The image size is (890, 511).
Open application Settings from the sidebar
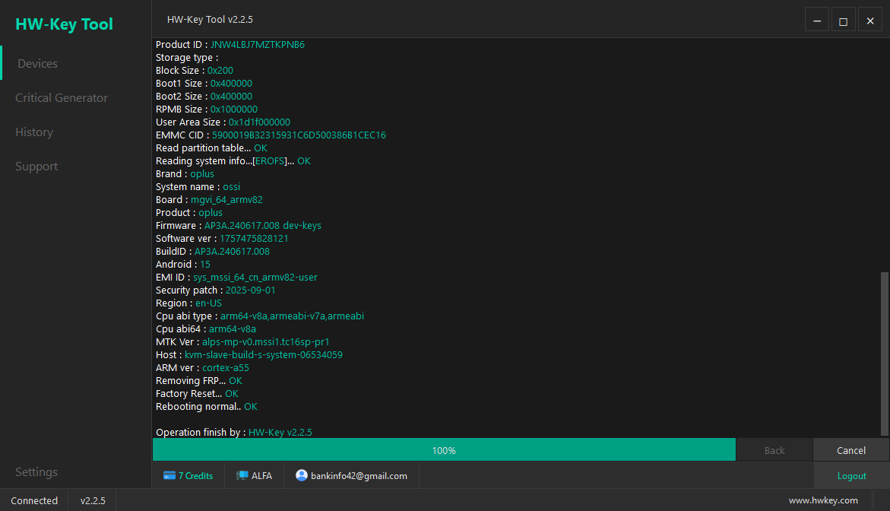tap(36, 471)
